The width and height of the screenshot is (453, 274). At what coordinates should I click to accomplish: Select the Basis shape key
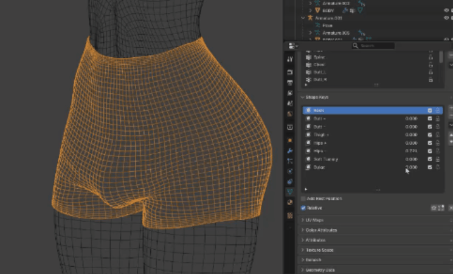(373, 110)
